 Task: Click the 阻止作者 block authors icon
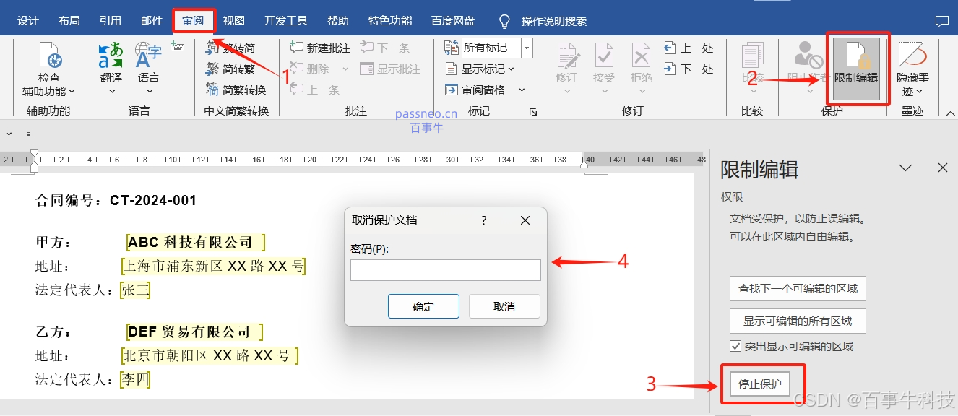tap(808, 56)
